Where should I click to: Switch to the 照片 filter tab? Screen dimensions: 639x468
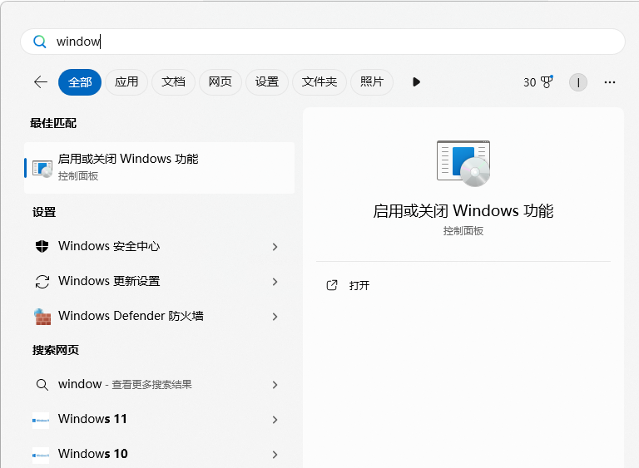pyautogui.click(x=372, y=82)
